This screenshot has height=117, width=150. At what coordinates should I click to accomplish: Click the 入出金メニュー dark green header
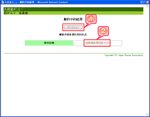73,9
